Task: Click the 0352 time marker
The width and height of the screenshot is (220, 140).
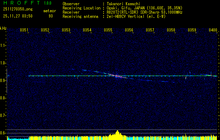Action: pos(45,30)
